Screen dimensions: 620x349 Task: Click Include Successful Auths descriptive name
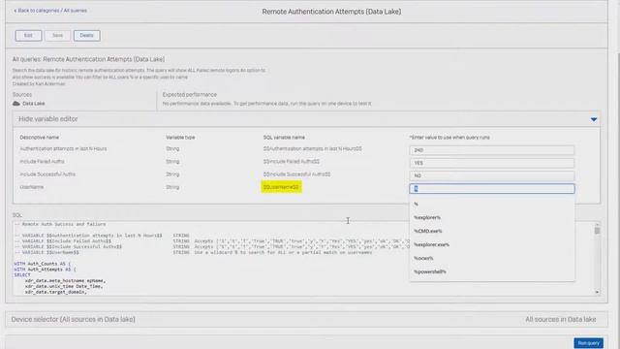tap(47, 174)
